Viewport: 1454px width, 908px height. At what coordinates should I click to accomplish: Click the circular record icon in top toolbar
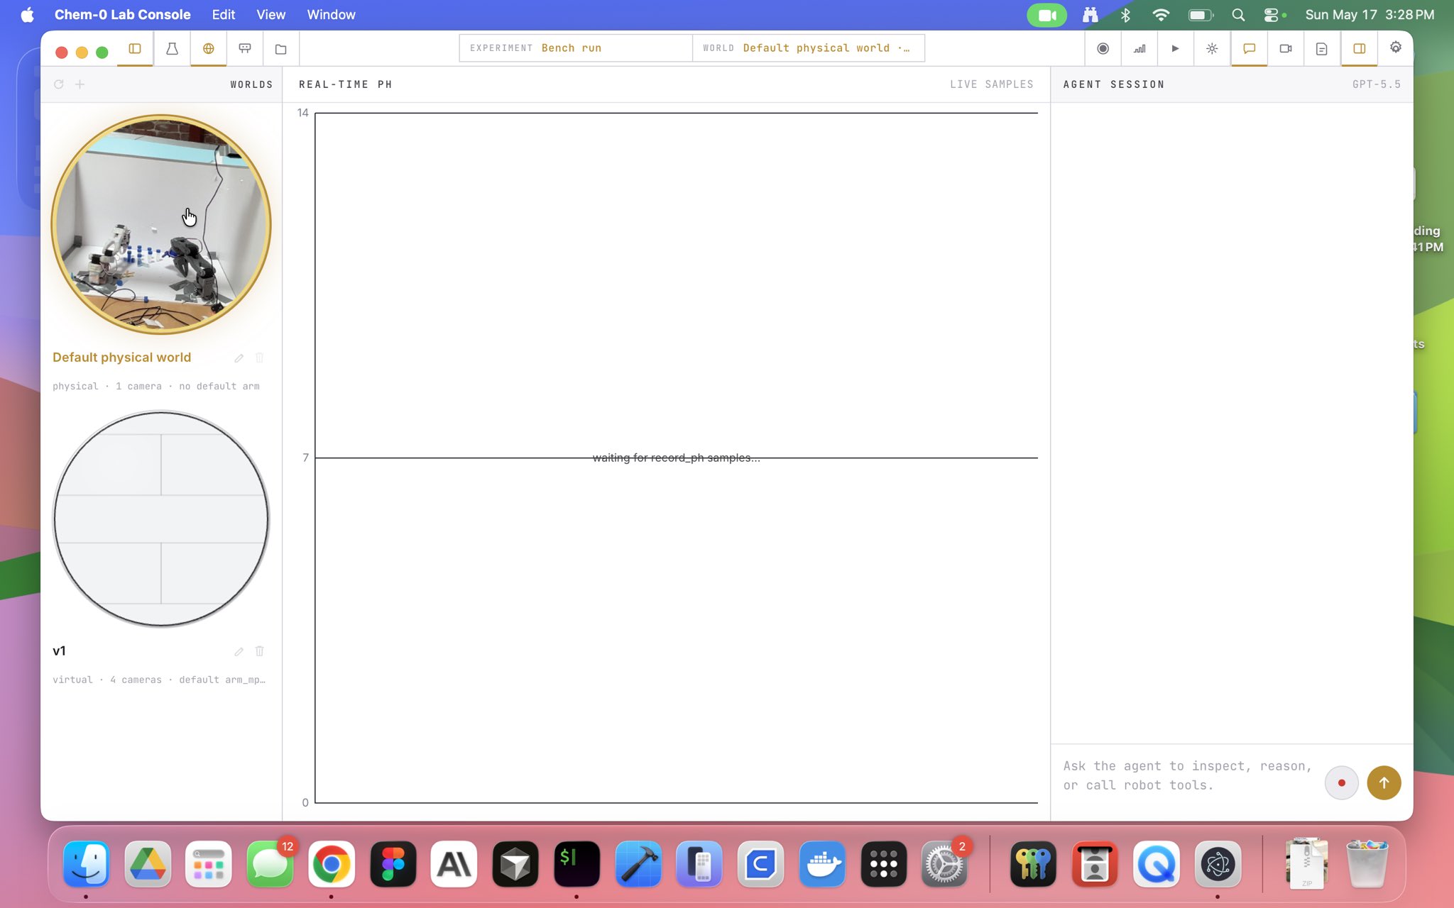pyautogui.click(x=1103, y=48)
